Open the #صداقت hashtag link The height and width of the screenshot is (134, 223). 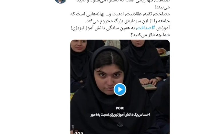click(146, 28)
